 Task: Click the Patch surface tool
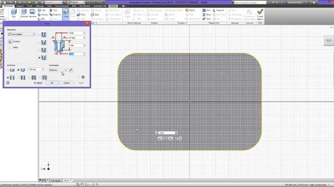click(x=190, y=10)
